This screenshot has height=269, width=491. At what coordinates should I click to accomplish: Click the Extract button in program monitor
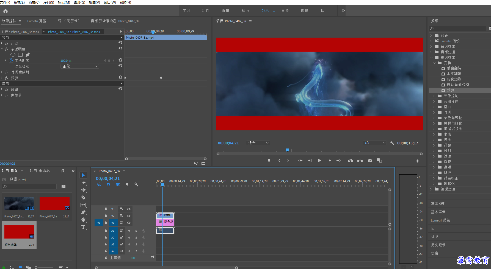point(360,161)
